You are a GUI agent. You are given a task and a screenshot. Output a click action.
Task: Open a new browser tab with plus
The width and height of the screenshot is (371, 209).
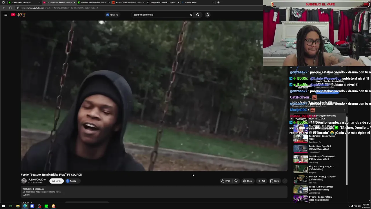pos(218,2)
